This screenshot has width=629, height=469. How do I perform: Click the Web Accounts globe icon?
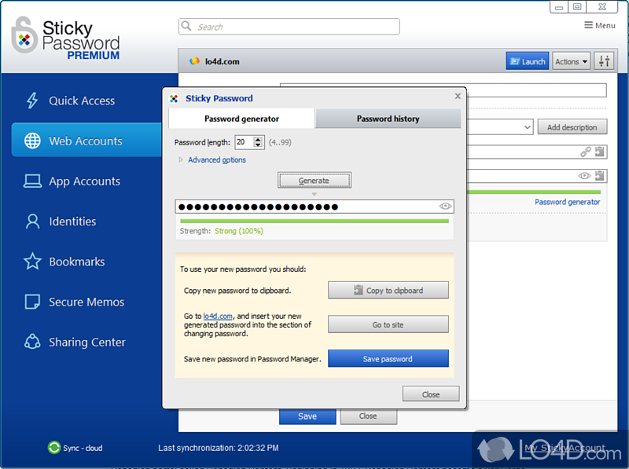[32, 141]
